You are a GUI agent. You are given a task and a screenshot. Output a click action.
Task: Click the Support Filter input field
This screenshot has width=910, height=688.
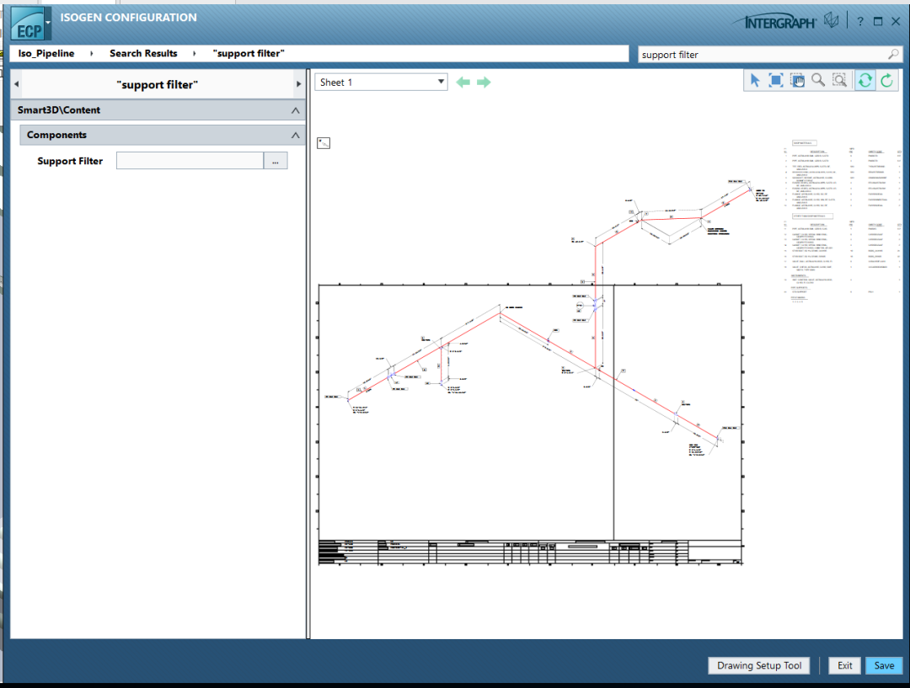pyautogui.click(x=190, y=161)
